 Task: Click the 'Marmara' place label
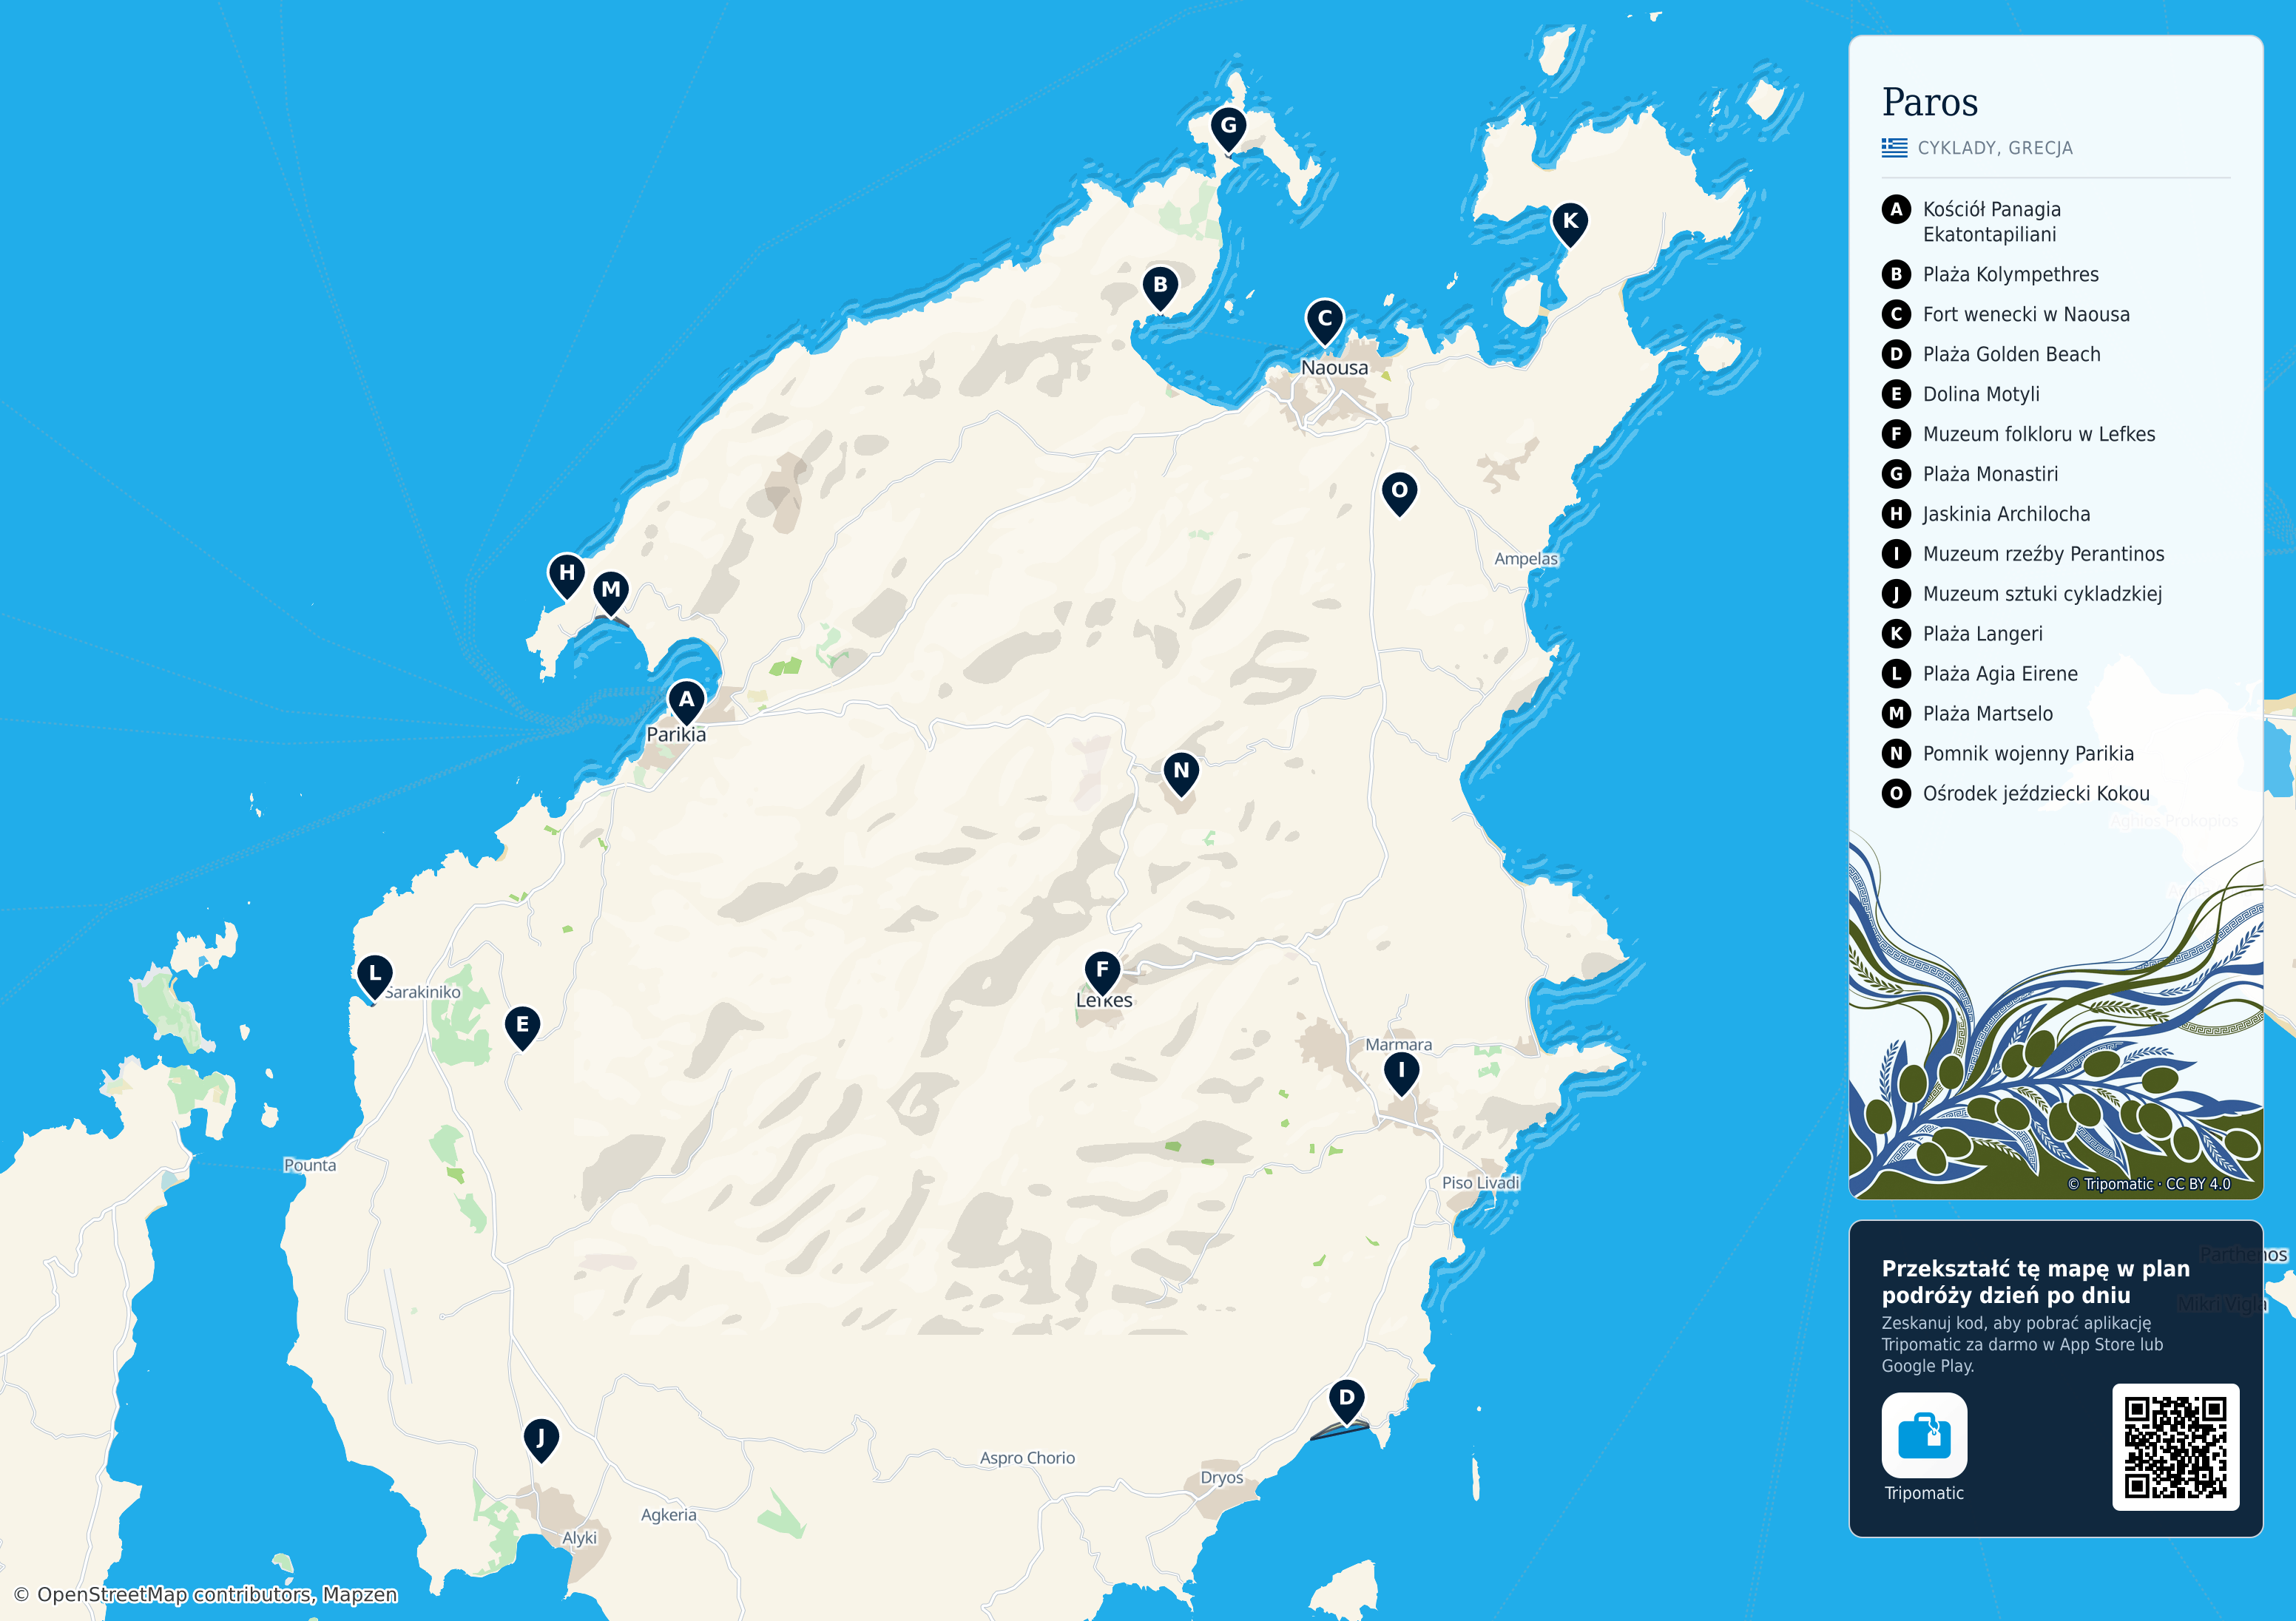point(1398,1045)
